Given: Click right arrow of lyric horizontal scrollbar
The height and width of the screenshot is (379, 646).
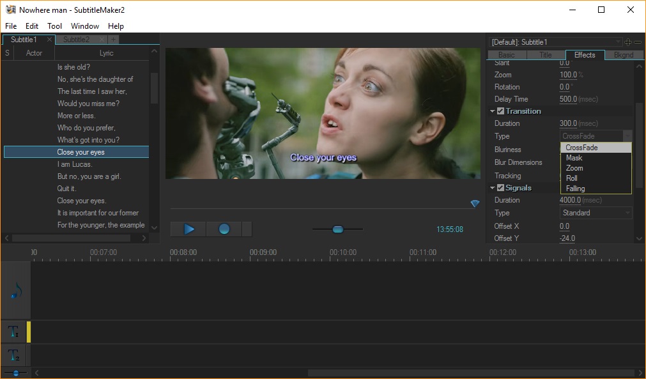Looking at the screenshot, I should (x=144, y=238).
